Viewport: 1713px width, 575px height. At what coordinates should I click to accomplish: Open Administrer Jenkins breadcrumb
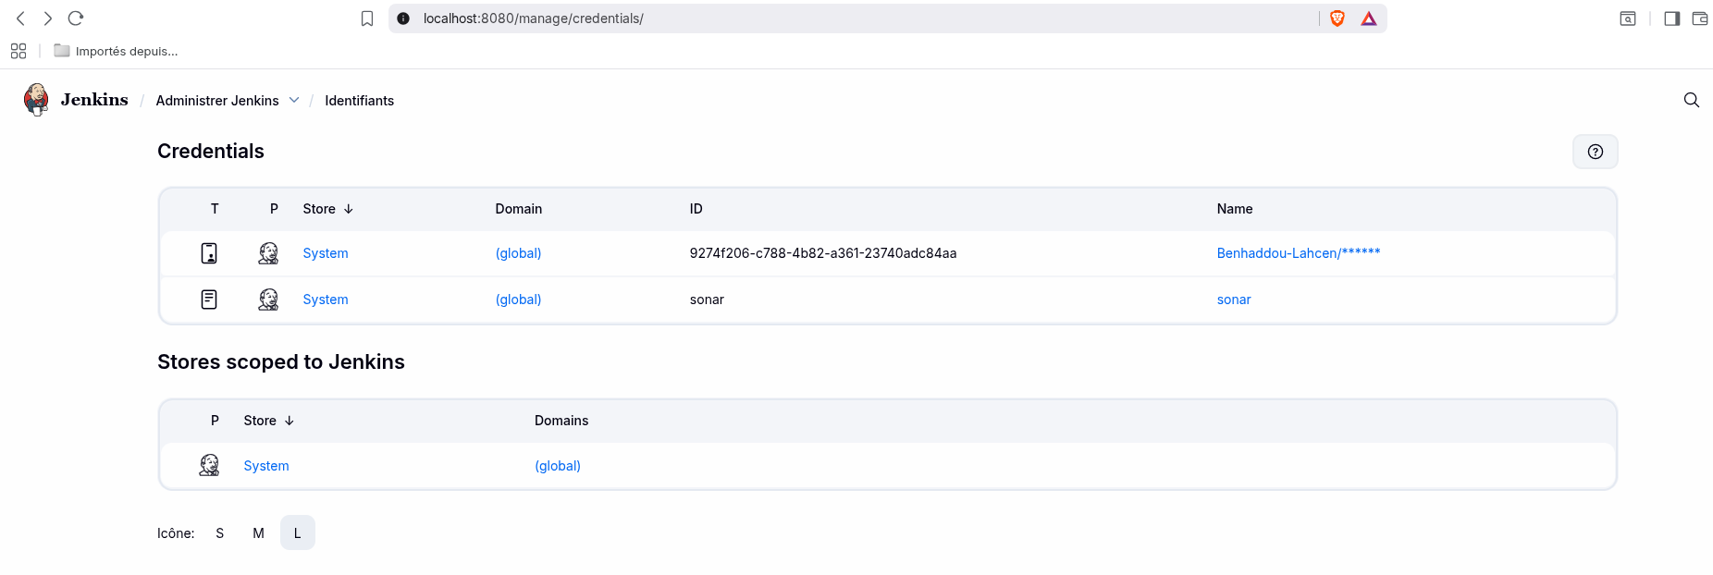(217, 101)
